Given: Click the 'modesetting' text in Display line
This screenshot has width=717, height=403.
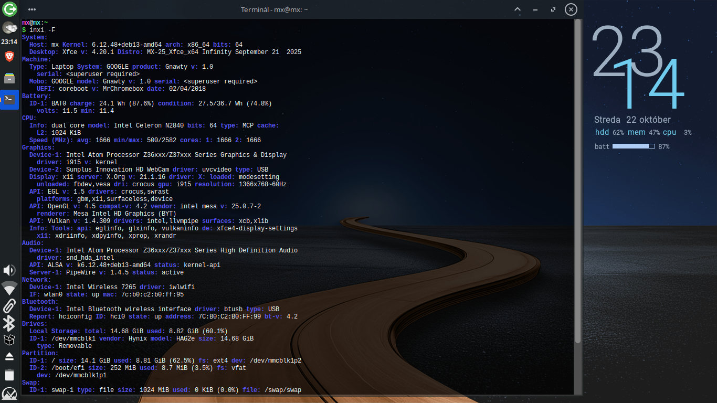Looking at the screenshot, I should pos(259,177).
